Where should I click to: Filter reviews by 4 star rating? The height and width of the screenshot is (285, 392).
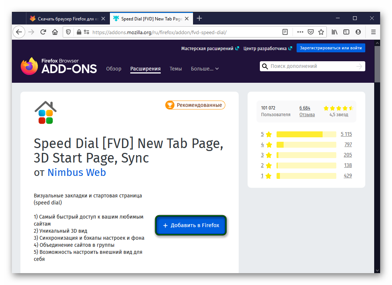coord(266,145)
